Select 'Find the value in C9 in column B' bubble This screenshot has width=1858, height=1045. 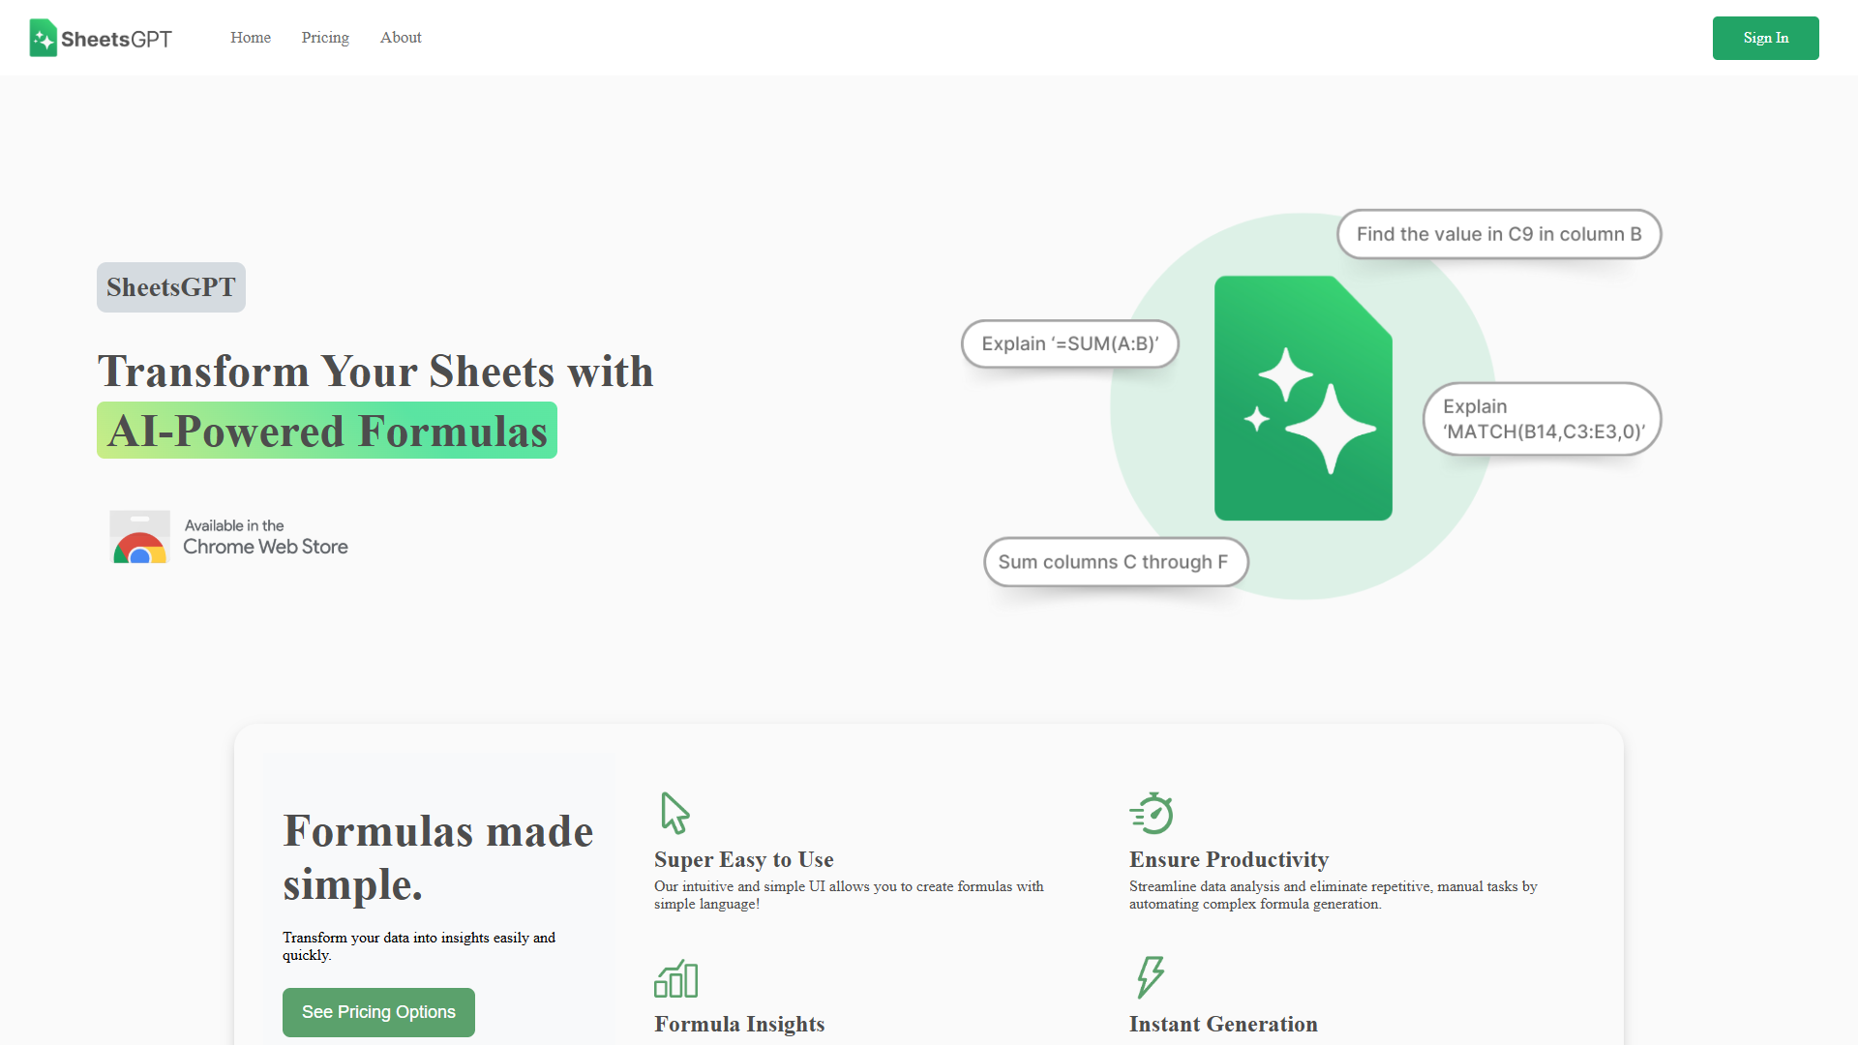1499,234
